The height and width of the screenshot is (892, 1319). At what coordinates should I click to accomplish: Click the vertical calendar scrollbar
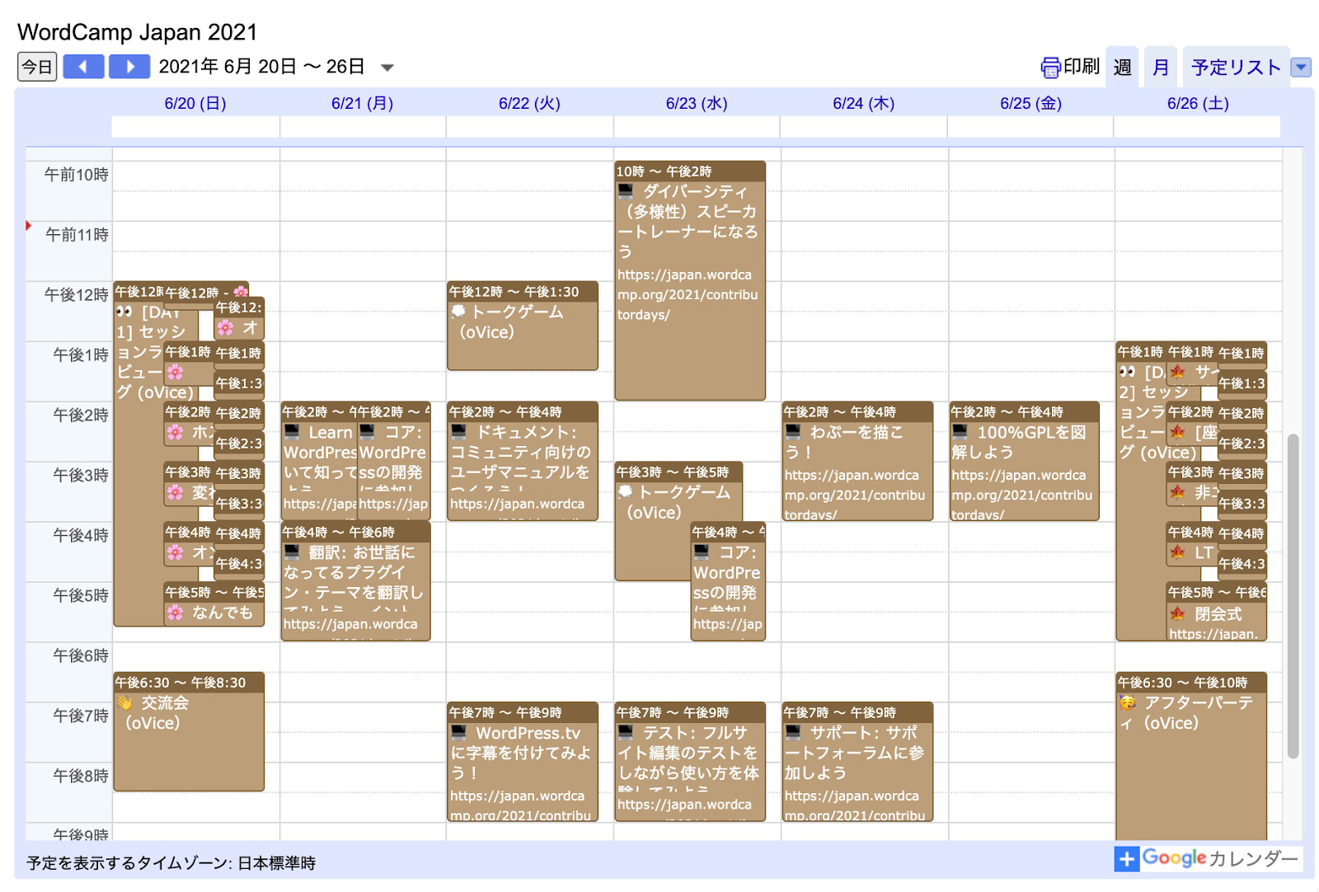pyautogui.click(x=1293, y=595)
